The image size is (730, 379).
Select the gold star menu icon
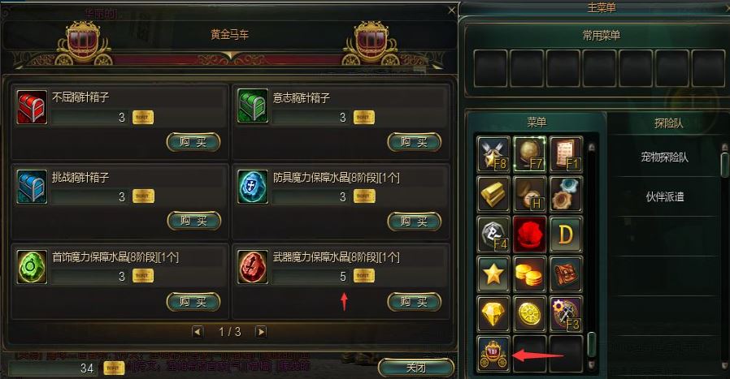pos(493,274)
